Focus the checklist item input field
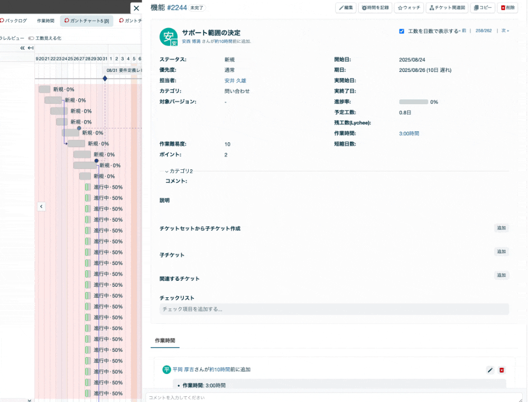This screenshot has height=402, width=528. (334, 309)
